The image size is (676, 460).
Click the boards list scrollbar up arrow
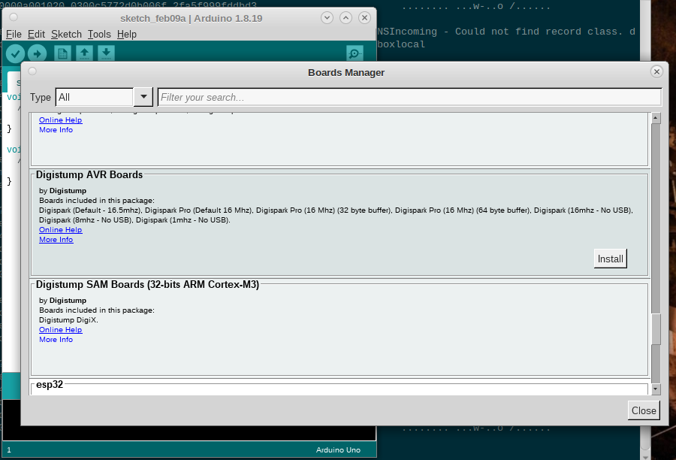tap(656, 118)
